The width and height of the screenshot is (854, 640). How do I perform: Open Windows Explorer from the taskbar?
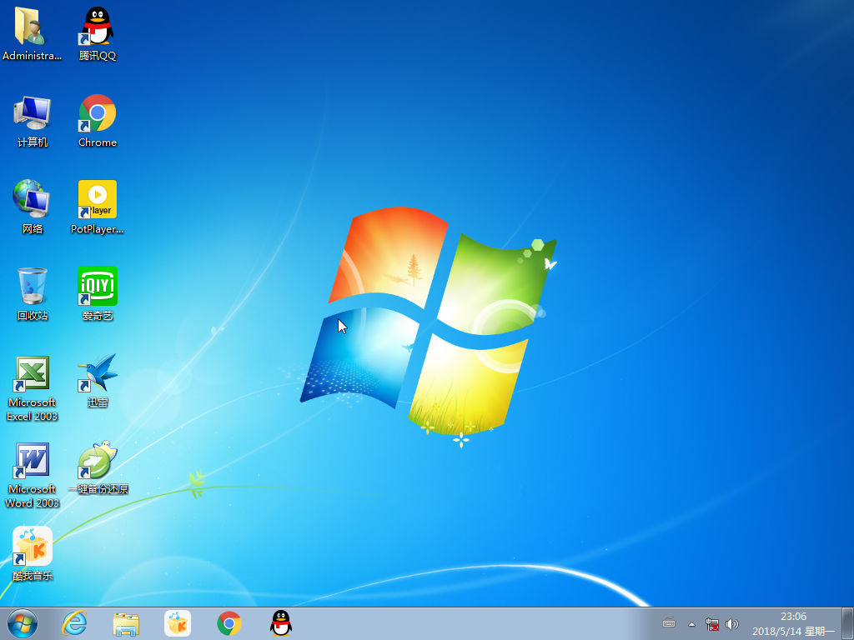(126, 623)
